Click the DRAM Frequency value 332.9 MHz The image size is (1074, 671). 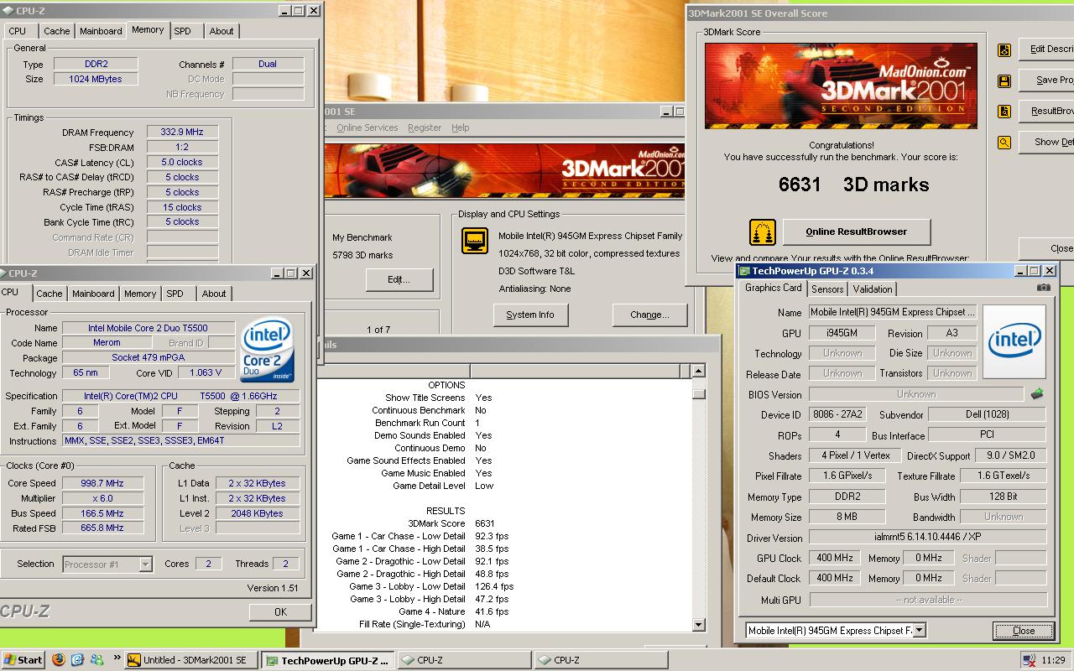[x=182, y=132]
